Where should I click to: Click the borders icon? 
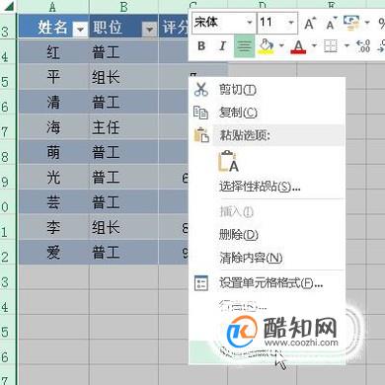[331, 46]
